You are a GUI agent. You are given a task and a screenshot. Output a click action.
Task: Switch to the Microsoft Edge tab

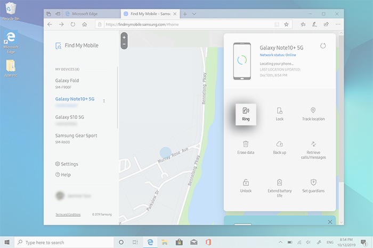(92, 14)
